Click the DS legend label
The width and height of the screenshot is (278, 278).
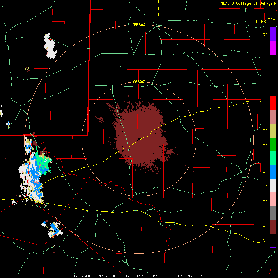point(265,186)
